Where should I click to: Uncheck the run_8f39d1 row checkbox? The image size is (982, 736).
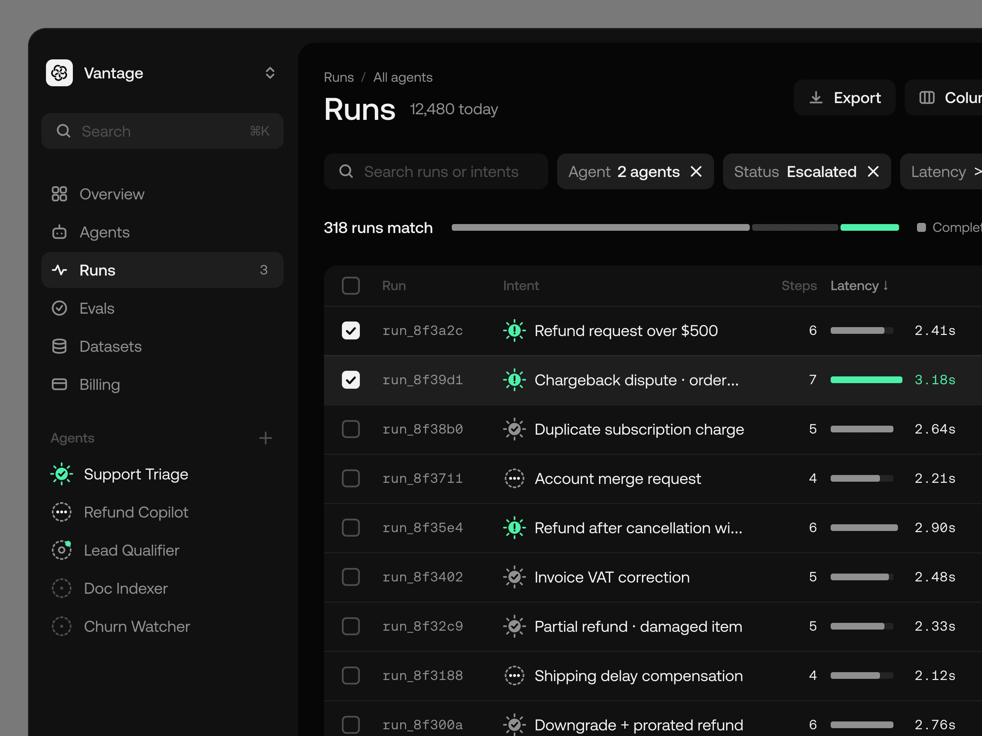351,380
